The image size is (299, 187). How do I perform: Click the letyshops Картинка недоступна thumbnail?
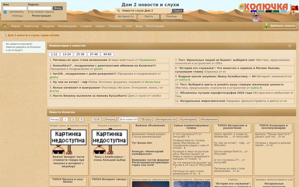(x=69, y=141)
